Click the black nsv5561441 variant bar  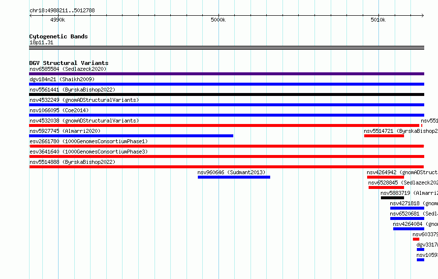[x=226, y=94]
